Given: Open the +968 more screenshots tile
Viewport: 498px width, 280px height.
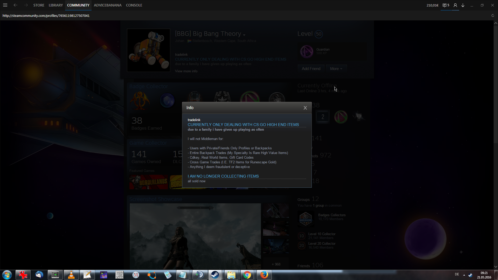Looking at the screenshot, I should click(276, 264).
